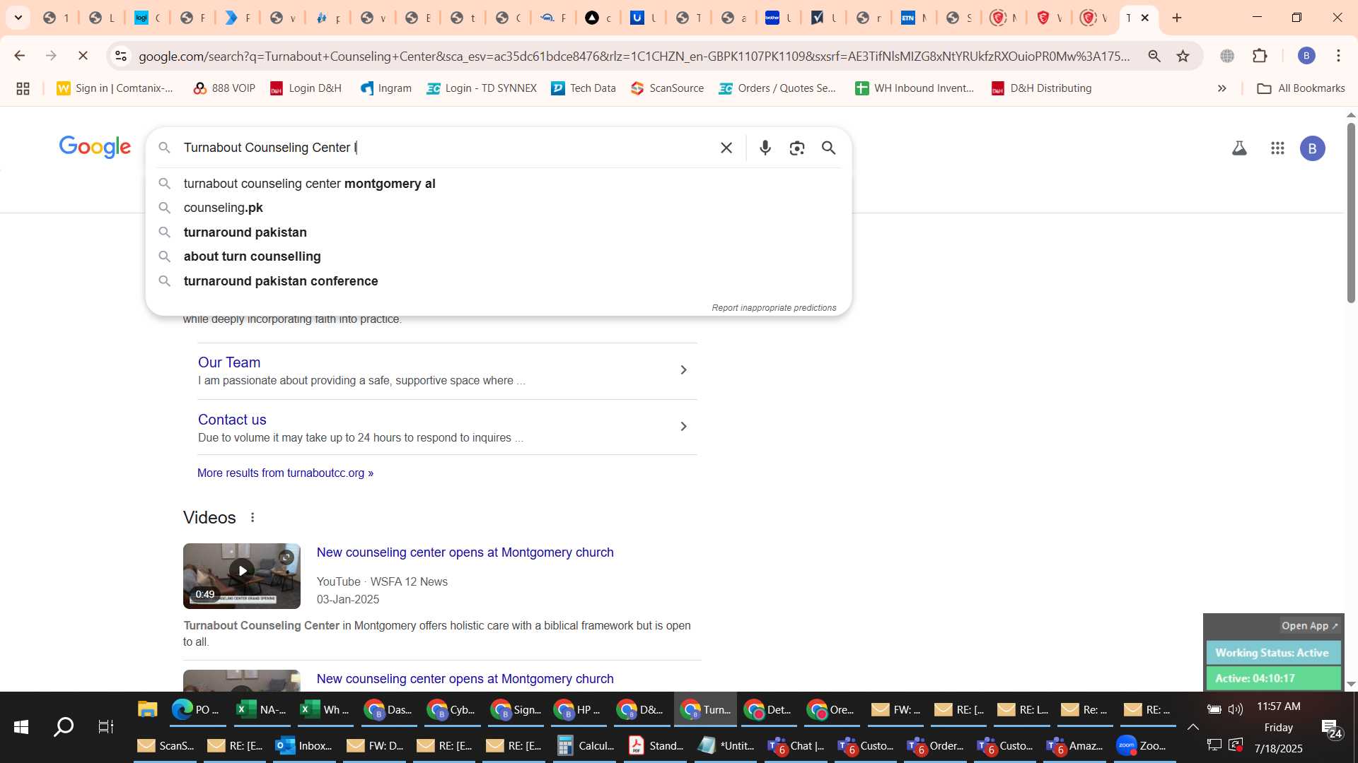Viewport: 1358px width, 763px height.
Task: Expand the 'Our Team' chevron arrow
Action: coord(683,370)
